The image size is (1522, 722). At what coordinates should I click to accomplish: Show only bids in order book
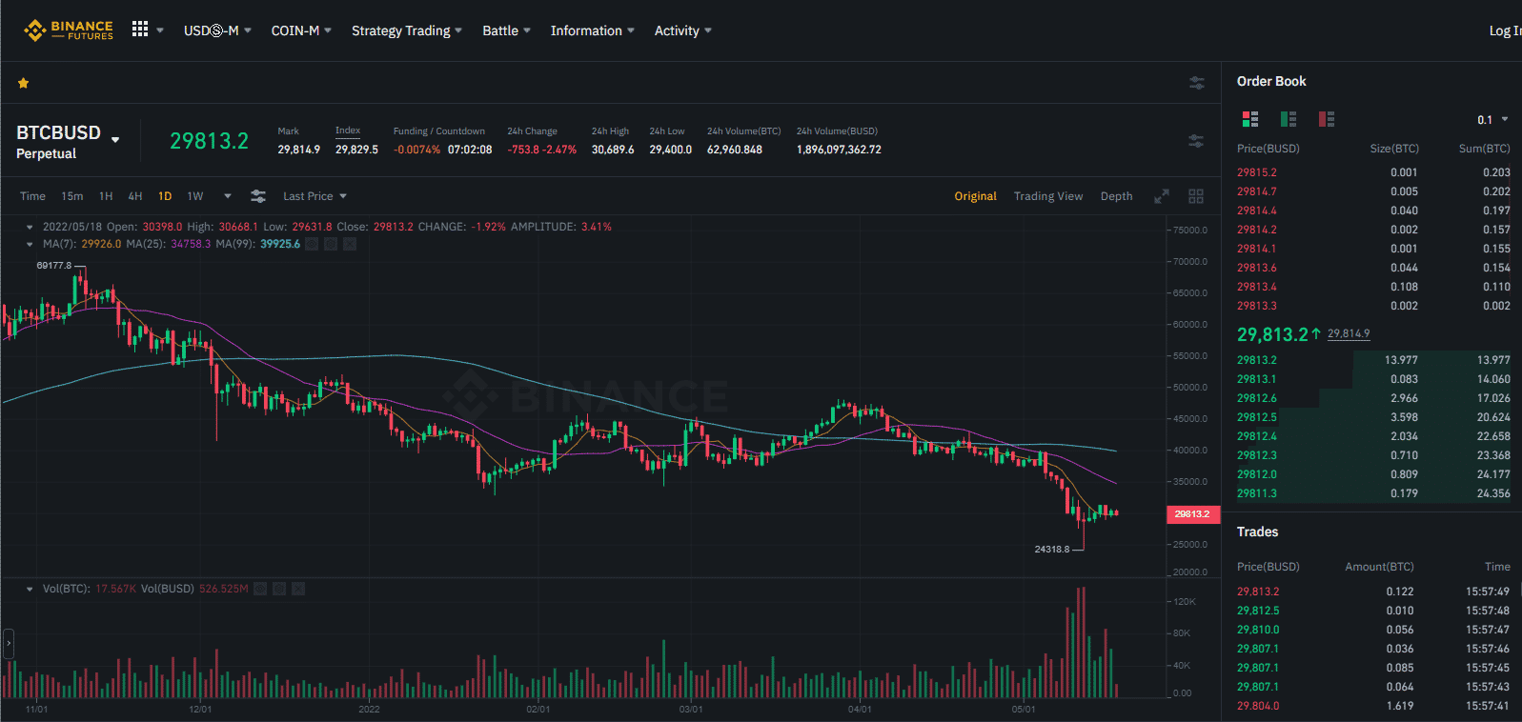pos(1289,119)
